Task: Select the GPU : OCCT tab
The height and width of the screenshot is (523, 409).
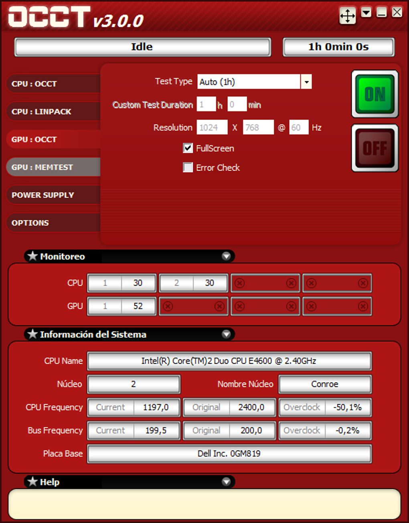Action: [53, 139]
